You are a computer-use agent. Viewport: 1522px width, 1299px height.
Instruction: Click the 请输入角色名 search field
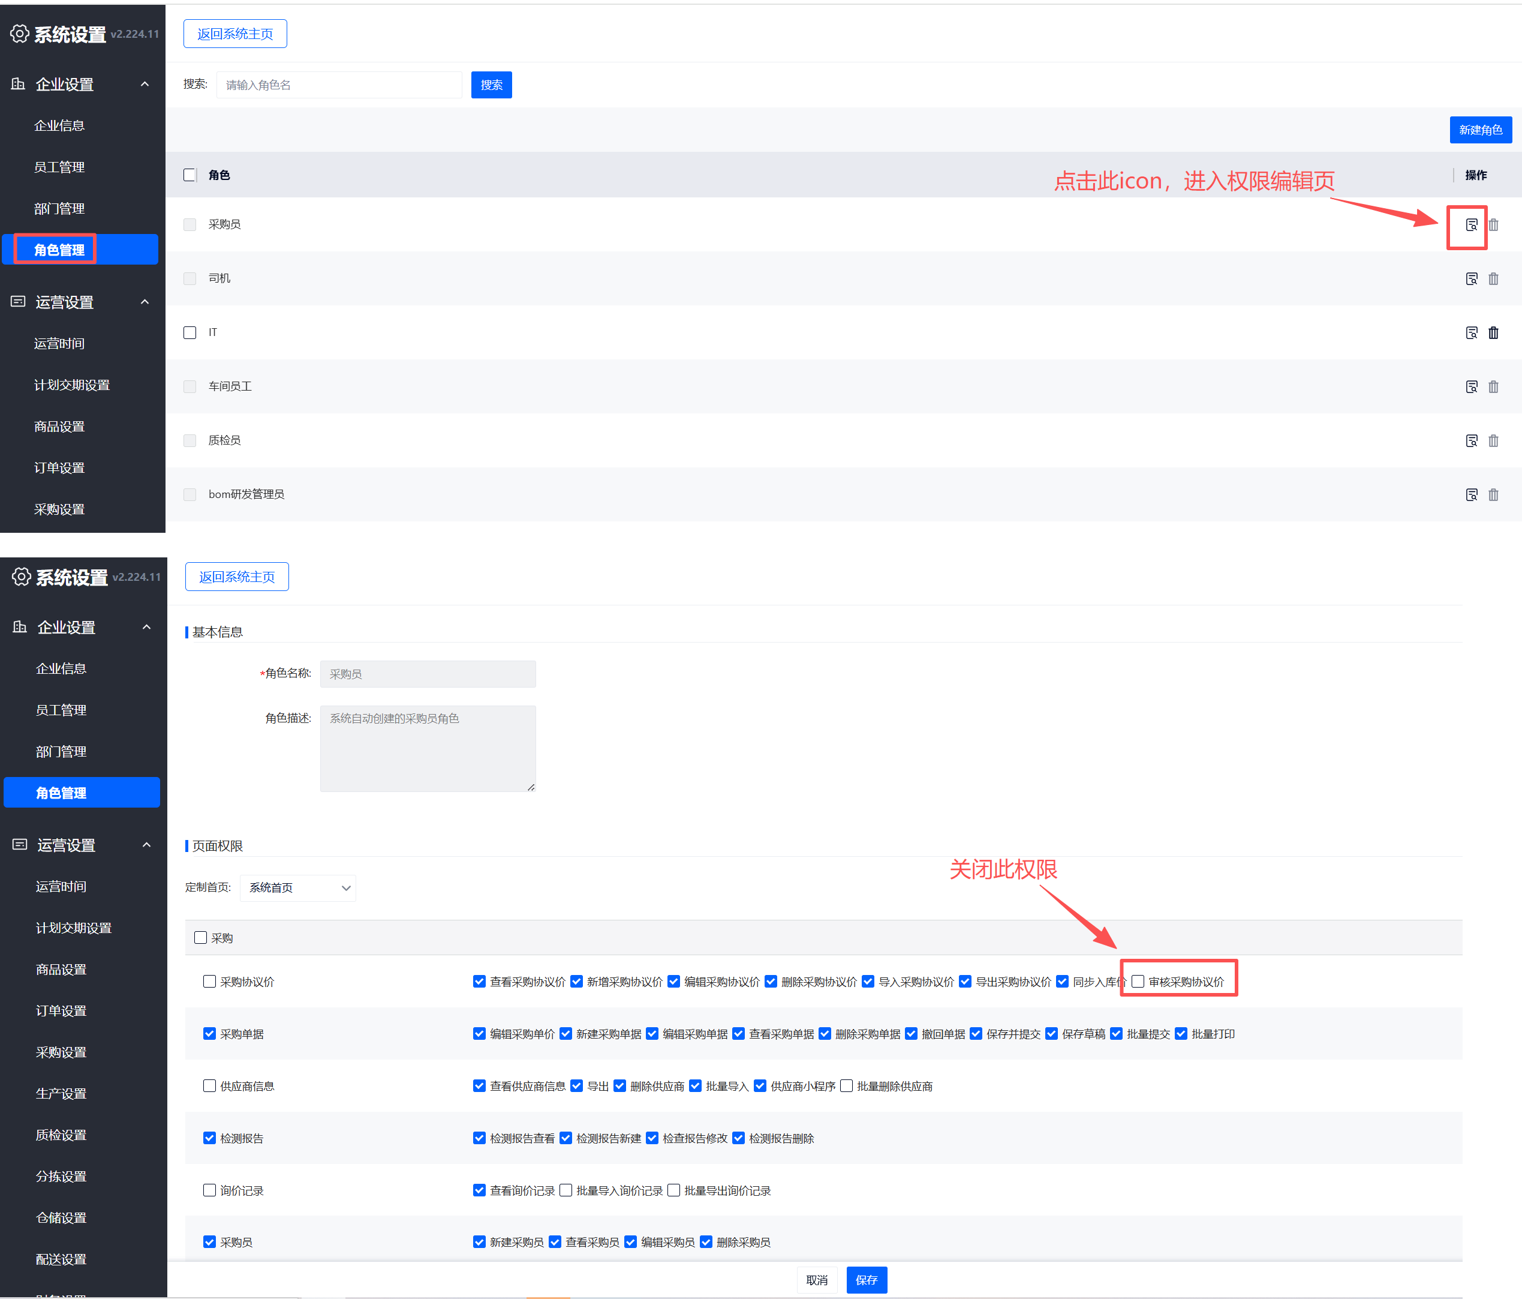coord(339,85)
